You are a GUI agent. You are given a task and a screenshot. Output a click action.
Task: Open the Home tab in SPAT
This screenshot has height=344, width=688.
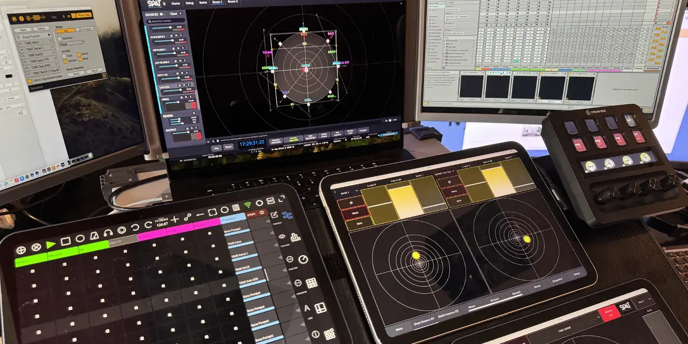coord(176,3)
